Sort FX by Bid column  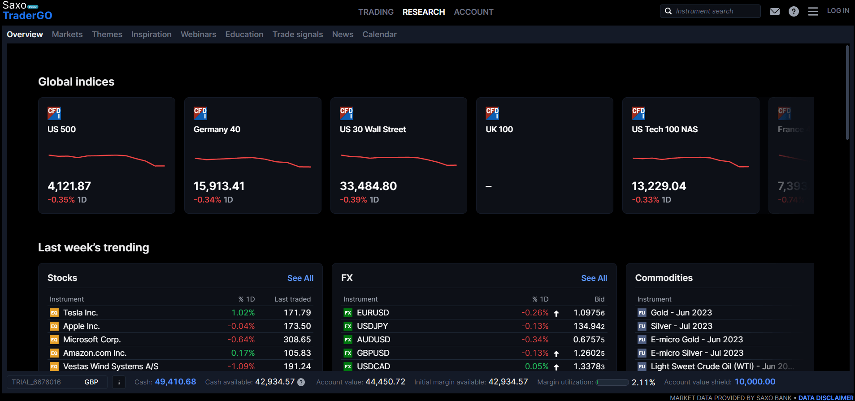pos(599,299)
